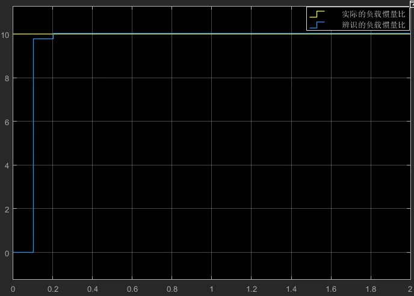
Task: Click the blue step line icon in legend
Action: [x=317, y=25]
